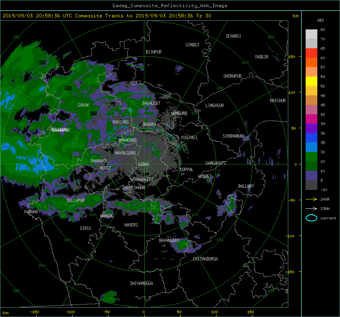Screen dimensions: 340x317
Task: Click the LINGASUR city label
Action: click(215, 106)
